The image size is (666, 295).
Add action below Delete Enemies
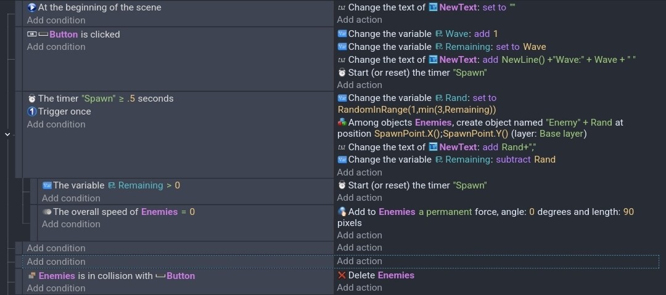coord(360,288)
